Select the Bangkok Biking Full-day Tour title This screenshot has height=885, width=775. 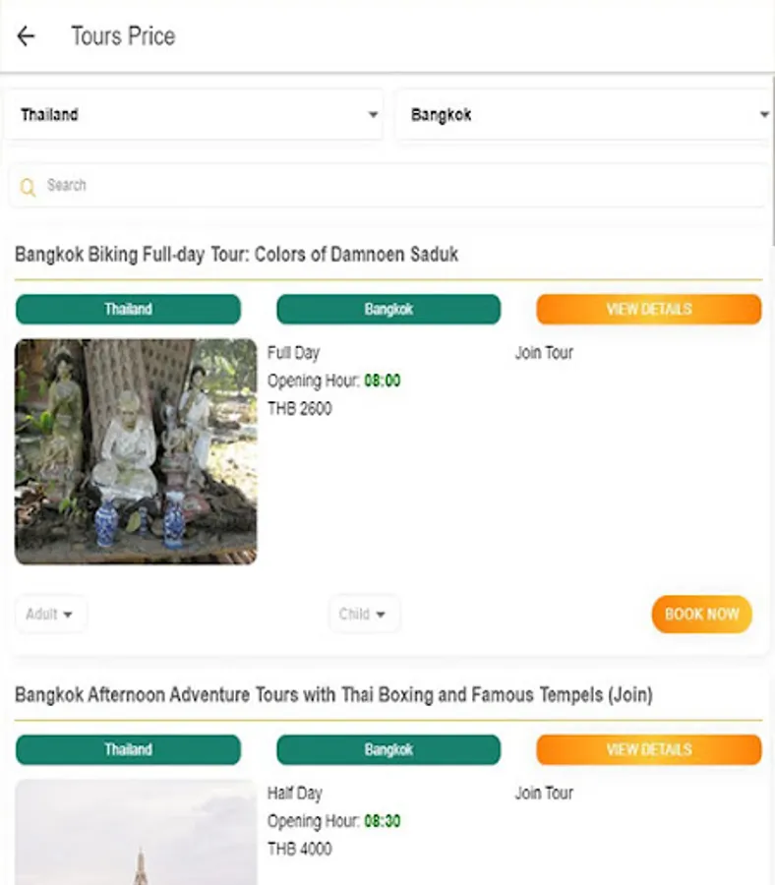[237, 255]
